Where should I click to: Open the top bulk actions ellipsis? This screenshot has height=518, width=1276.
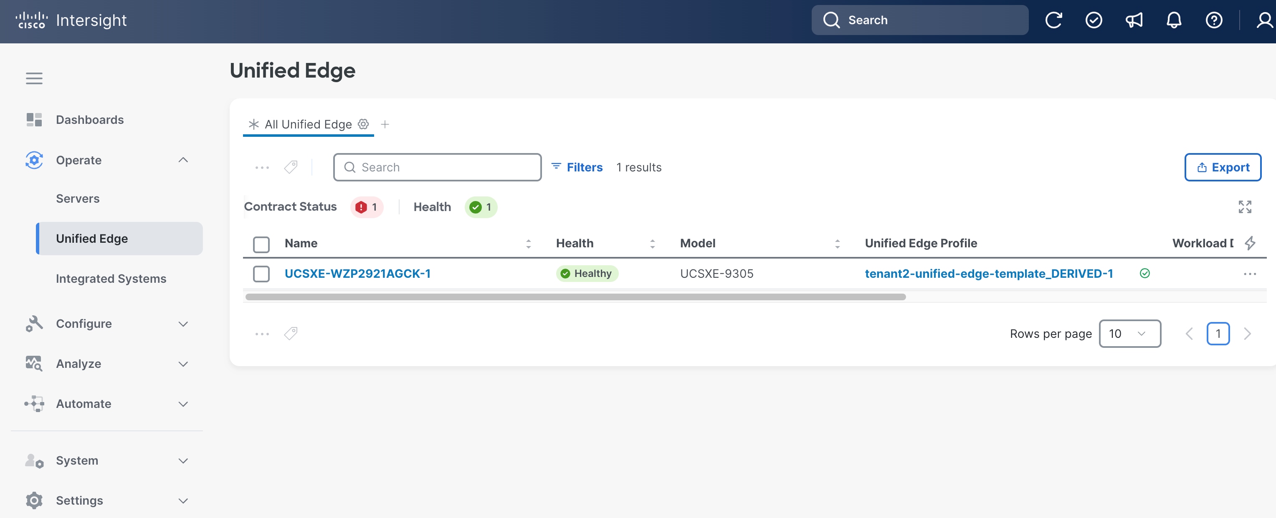[x=262, y=168]
